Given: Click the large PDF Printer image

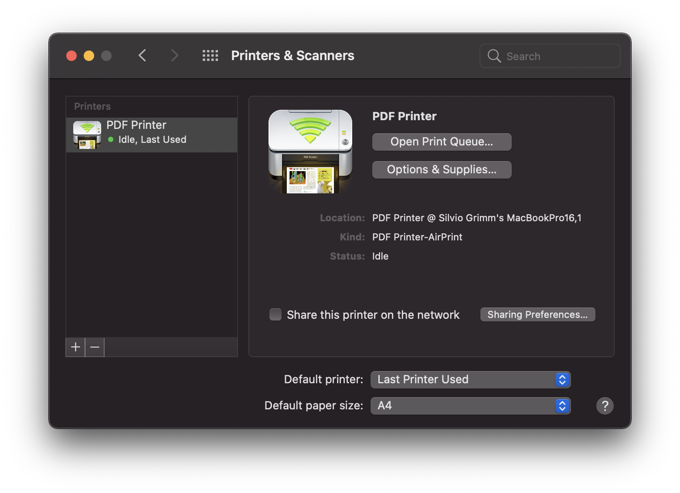Looking at the screenshot, I should [x=310, y=151].
